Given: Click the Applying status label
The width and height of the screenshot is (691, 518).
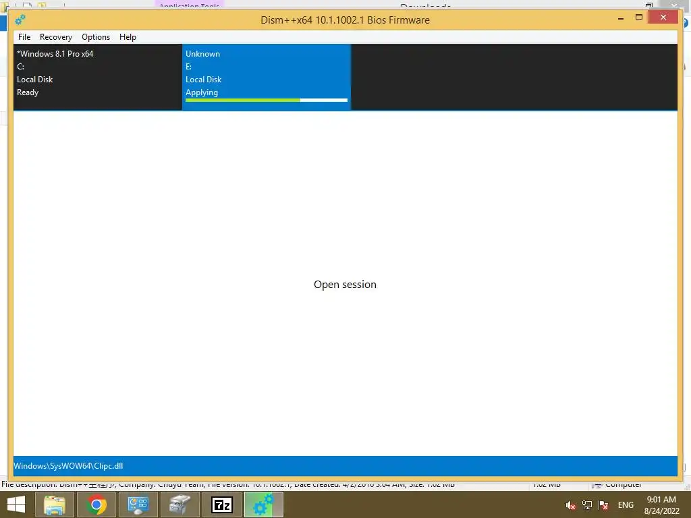Looking at the screenshot, I should (x=201, y=92).
